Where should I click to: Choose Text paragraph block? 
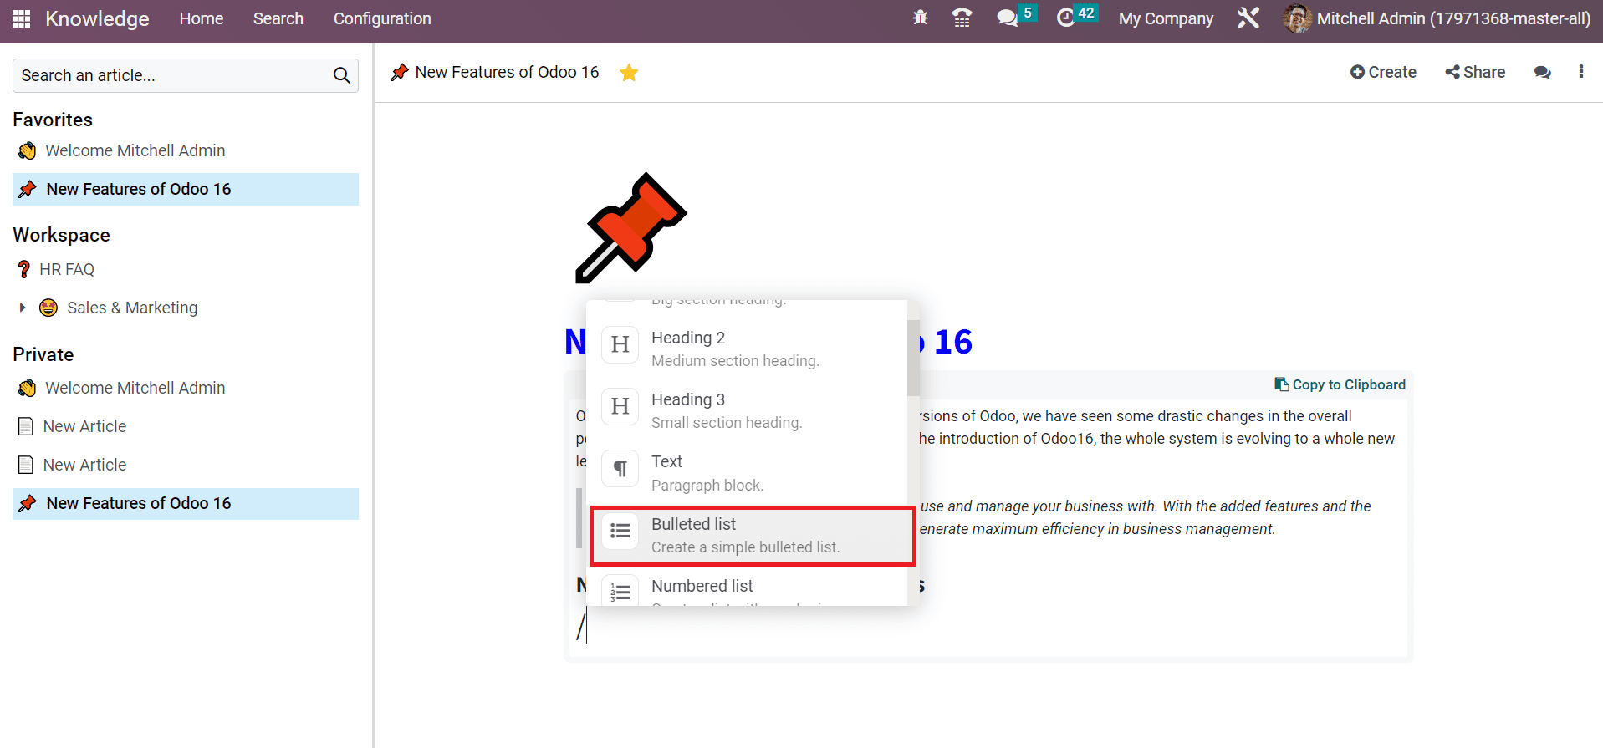point(747,472)
